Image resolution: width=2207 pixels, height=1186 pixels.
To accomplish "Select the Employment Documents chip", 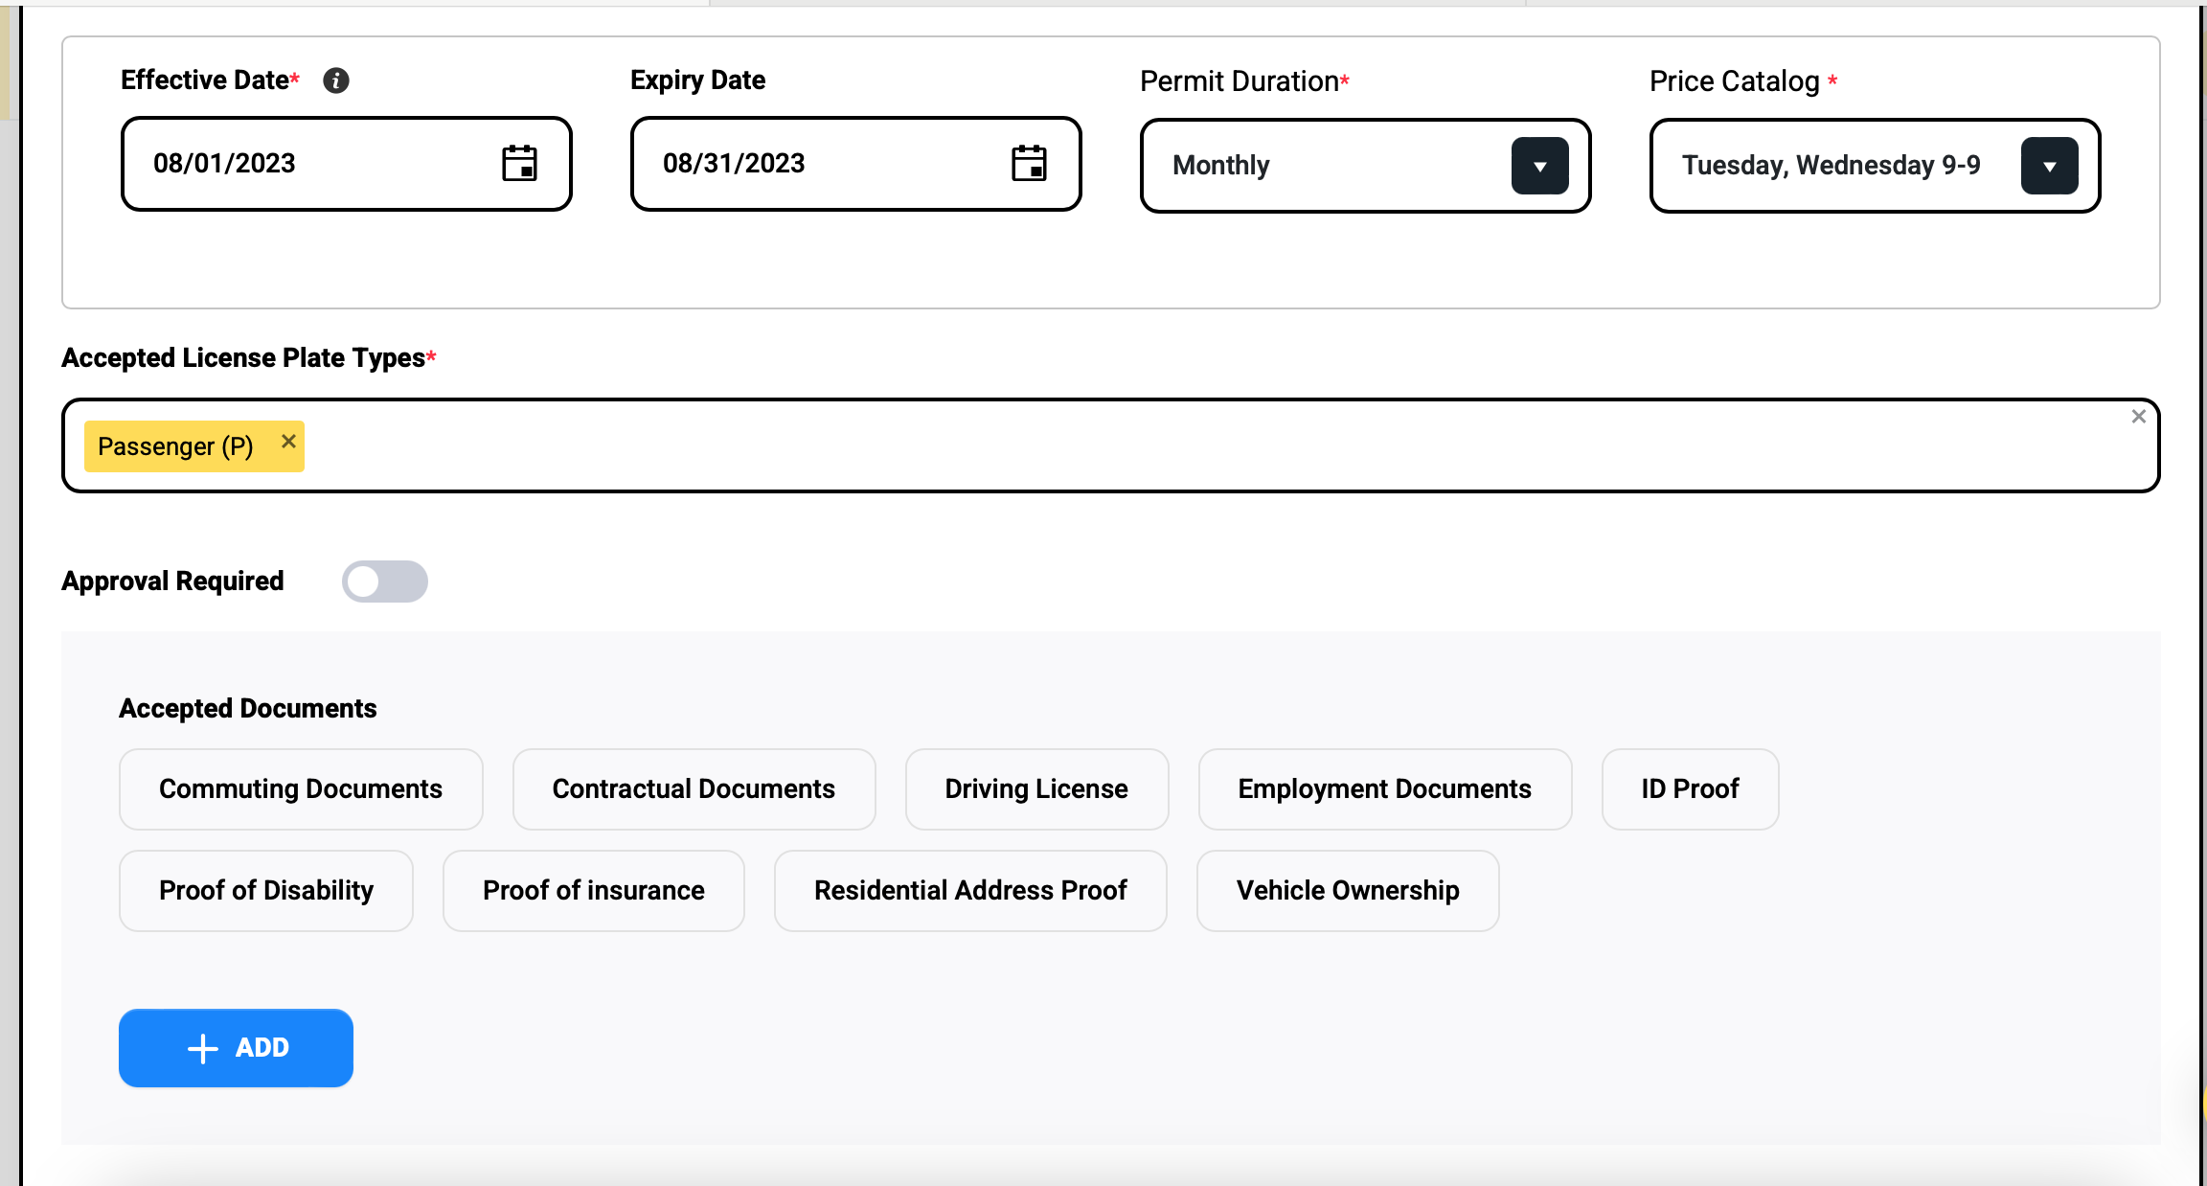I will click(x=1384, y=789).
